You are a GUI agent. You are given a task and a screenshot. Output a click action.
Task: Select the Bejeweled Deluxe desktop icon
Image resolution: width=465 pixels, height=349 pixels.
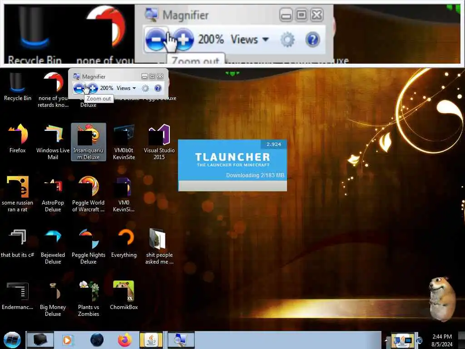[53, 246]
